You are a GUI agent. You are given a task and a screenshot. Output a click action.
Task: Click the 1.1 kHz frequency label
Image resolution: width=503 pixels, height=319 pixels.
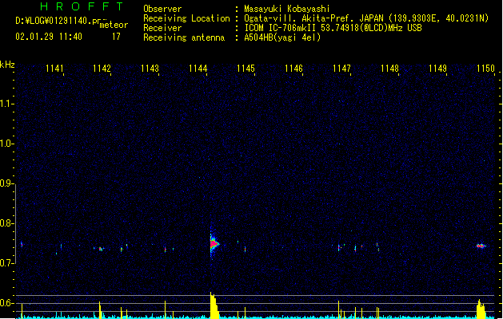point(7,104)
